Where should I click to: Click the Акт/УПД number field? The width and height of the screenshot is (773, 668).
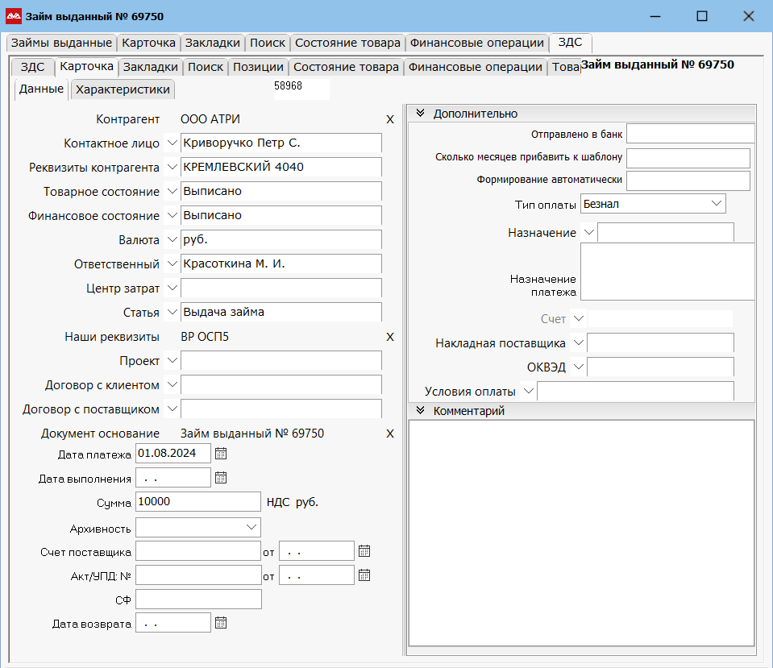198,575
